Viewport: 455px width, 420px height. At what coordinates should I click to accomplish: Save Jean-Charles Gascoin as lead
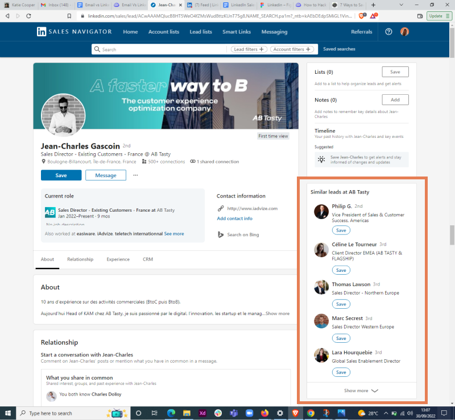click(x=61, y=175)
